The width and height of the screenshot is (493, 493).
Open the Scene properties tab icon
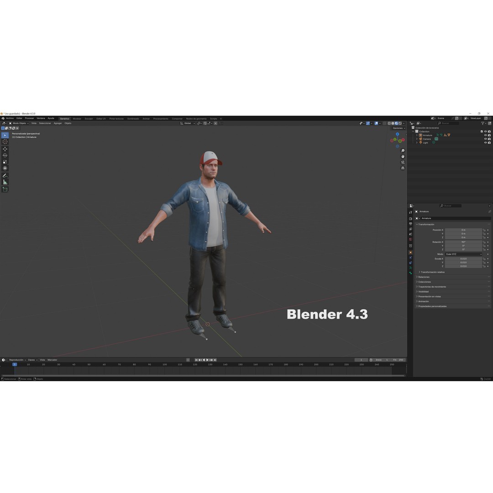411,234
